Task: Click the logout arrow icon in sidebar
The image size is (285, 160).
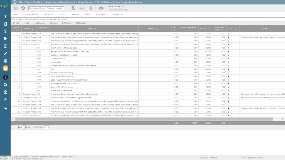Action: (x=5, y=109)
